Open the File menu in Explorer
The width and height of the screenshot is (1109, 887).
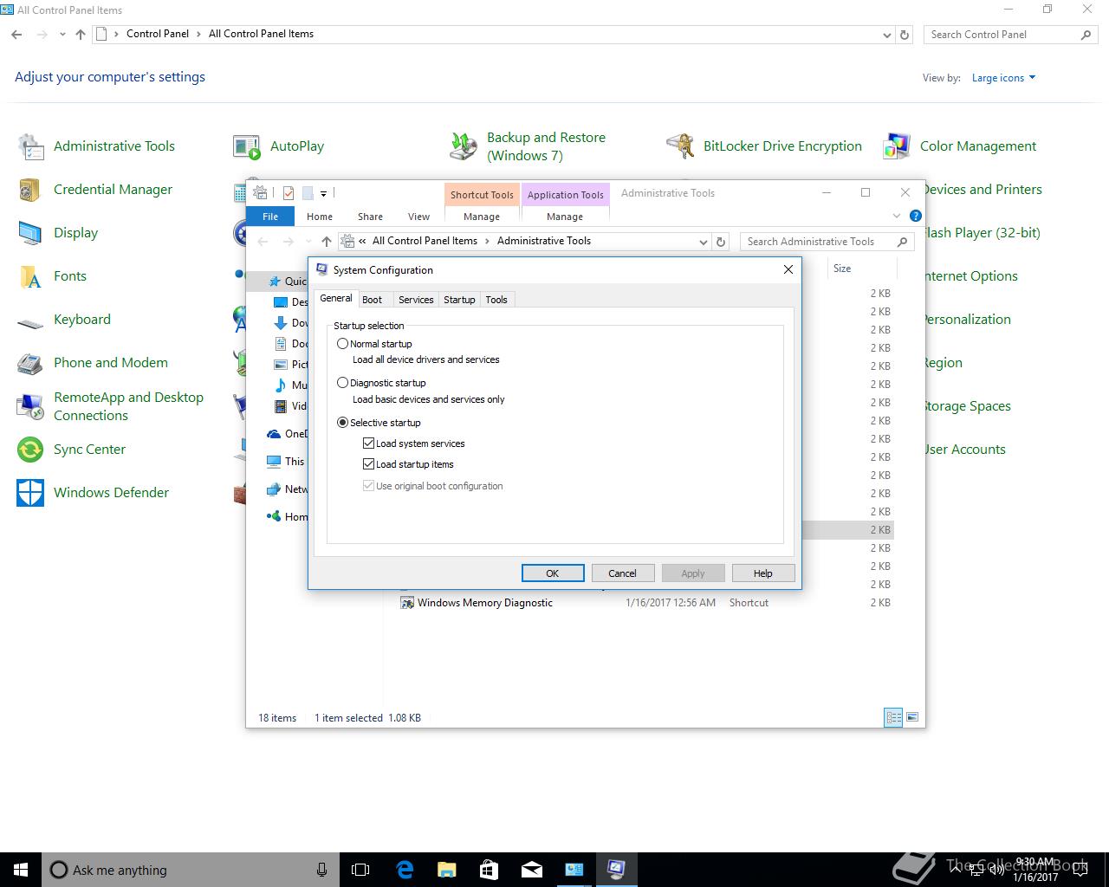click(x=270, y=217)
